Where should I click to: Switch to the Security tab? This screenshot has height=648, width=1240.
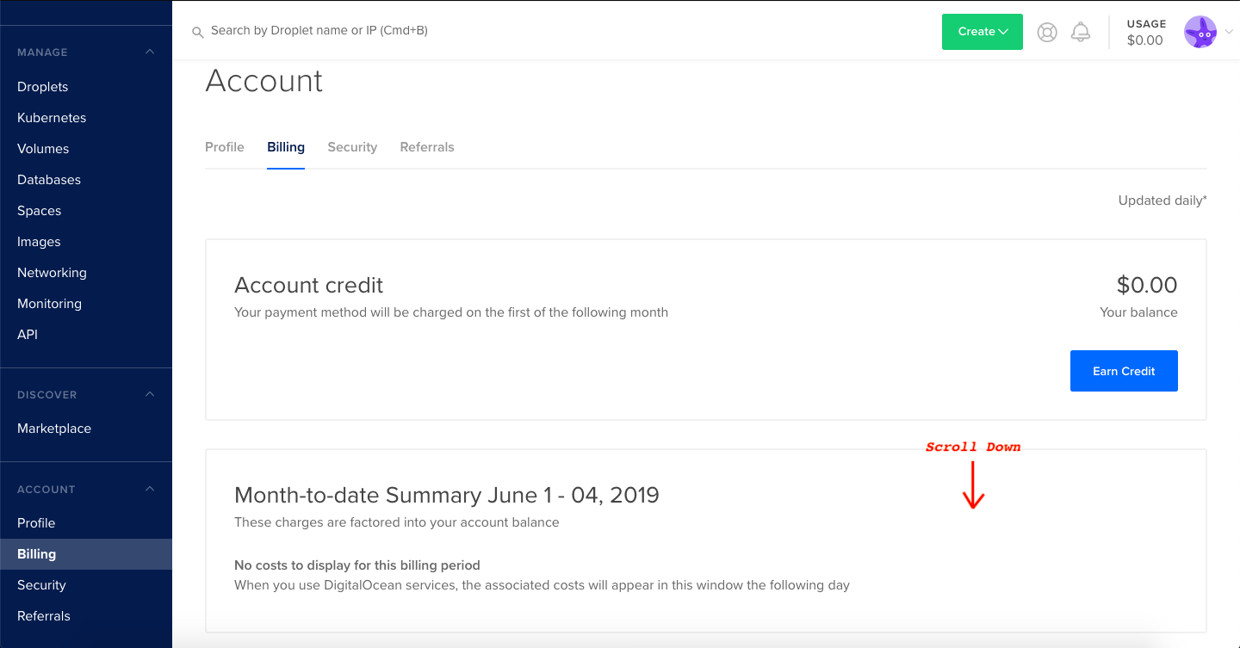coord(352,147)
